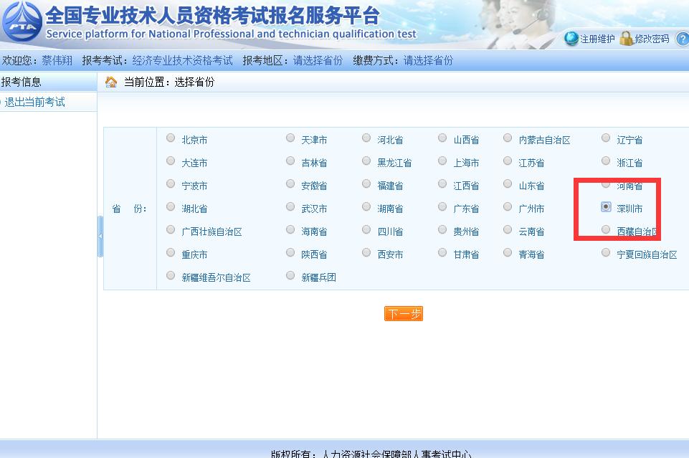This screenshot has height=458, width=689.
Task: Click the padlock icon beside 修改密码
Action: pyautogui.click(x=626, y=39)
